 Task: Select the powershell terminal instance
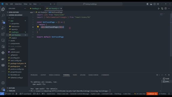[166, 81]
